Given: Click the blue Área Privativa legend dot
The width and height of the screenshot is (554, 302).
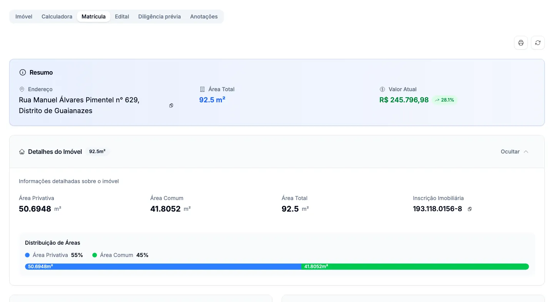Looking at the screenshot, I should 27,255.
